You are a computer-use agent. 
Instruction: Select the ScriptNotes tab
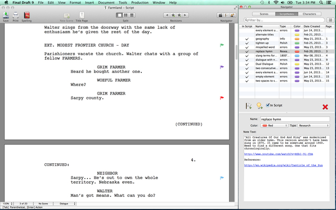click(x=287, y=14)
